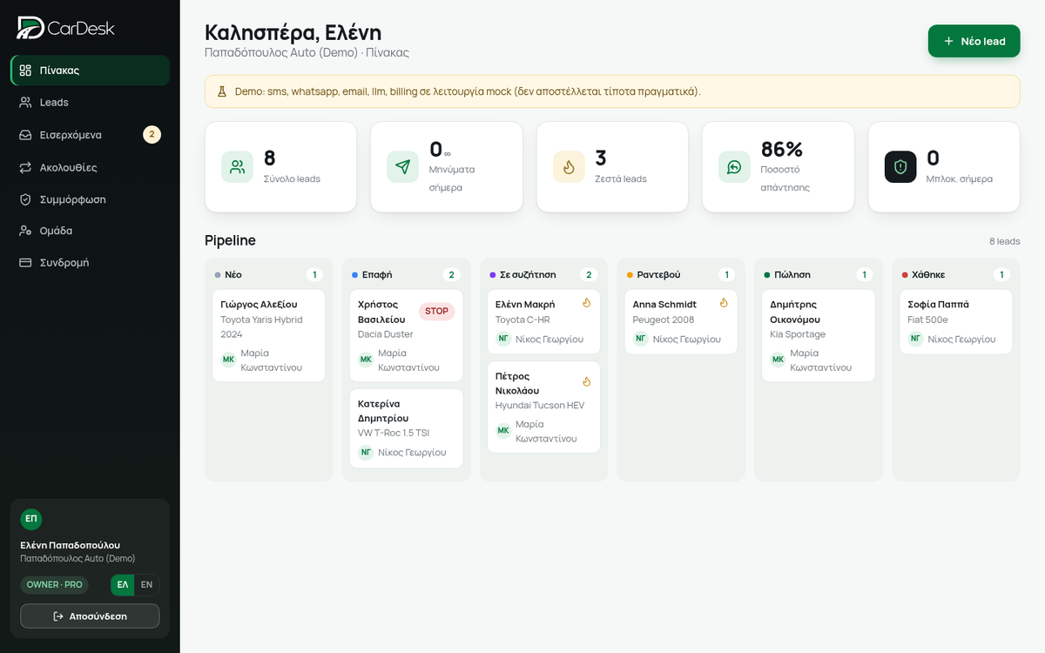Click the flame icon on Πέτρος Νικολάου card
1045x653 pixels.
[x=587, y=381]
